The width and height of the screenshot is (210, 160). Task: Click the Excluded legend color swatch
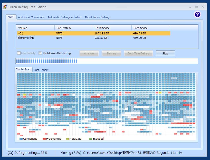[x=90, y=139]
